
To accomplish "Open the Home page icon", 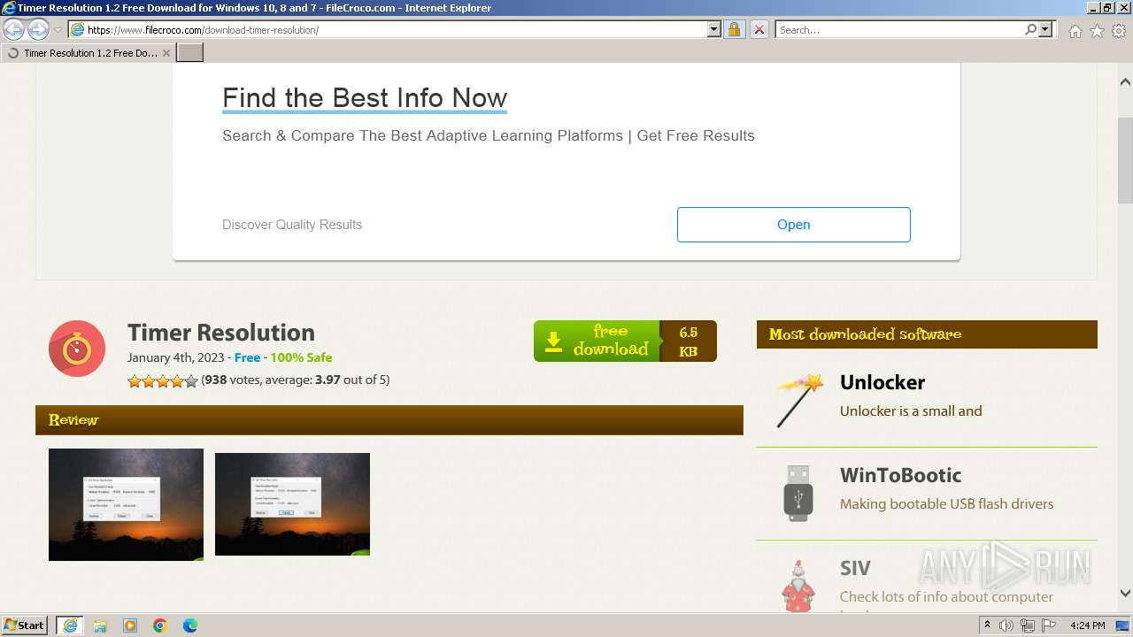I will 1075,31.
